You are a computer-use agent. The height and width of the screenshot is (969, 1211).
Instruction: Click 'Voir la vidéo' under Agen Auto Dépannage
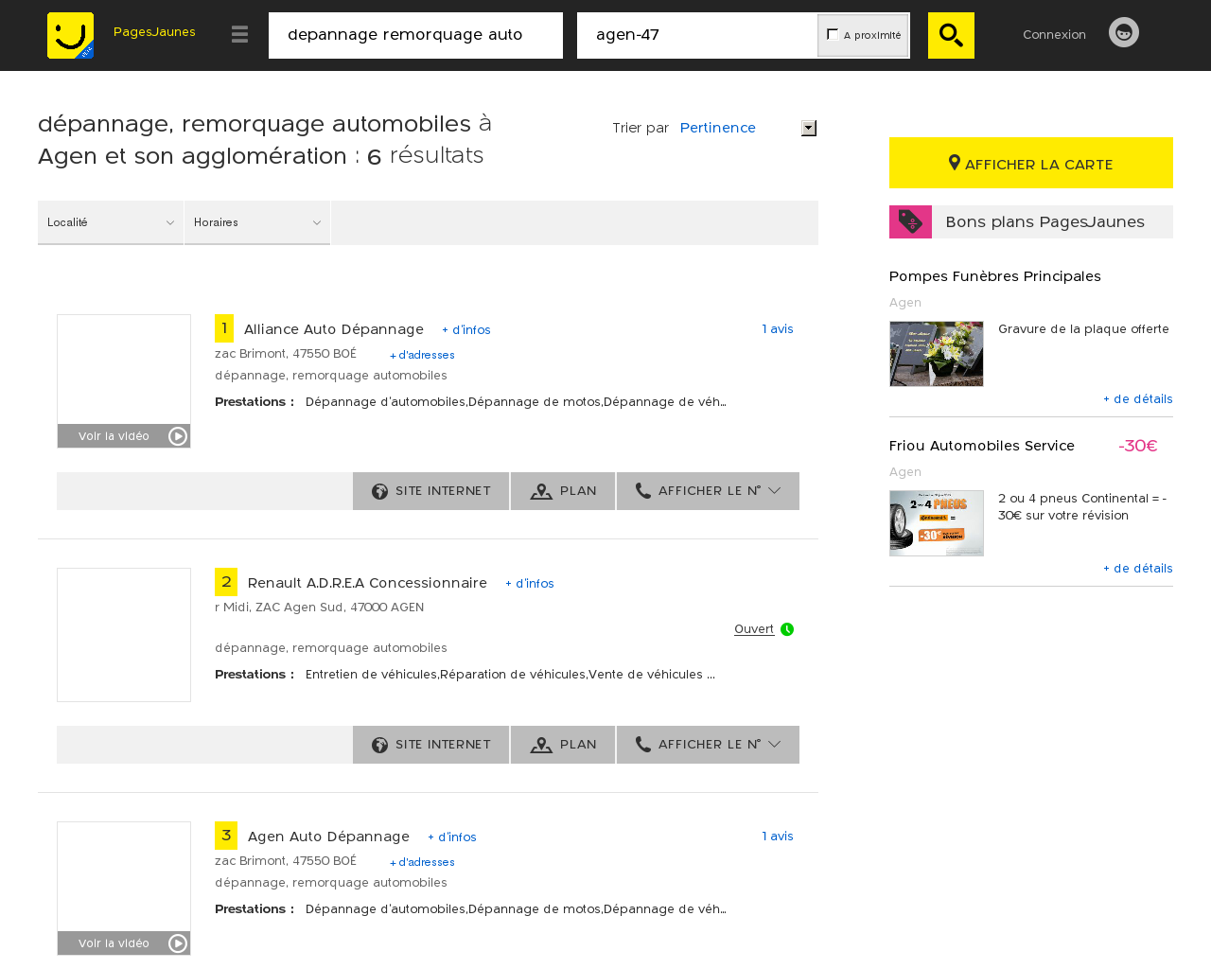[x=114, y=943]
